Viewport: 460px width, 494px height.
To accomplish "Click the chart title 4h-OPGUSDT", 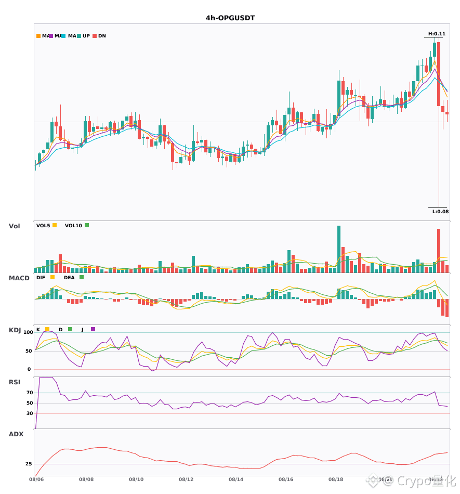I will [x=230, y=18].
